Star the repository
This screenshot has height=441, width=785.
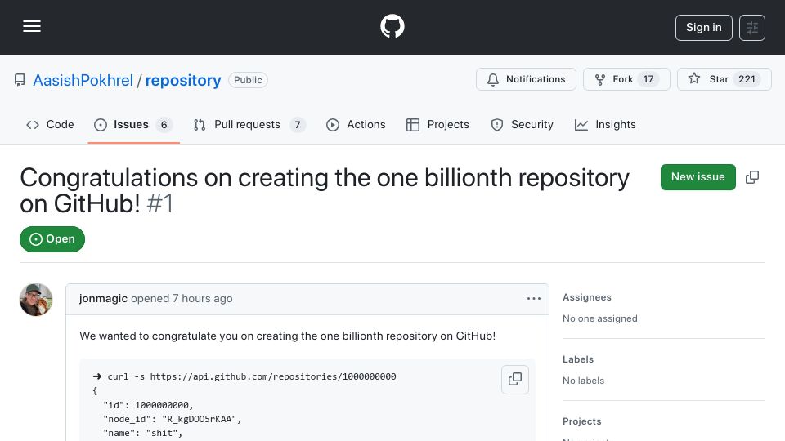click(724, 79)
